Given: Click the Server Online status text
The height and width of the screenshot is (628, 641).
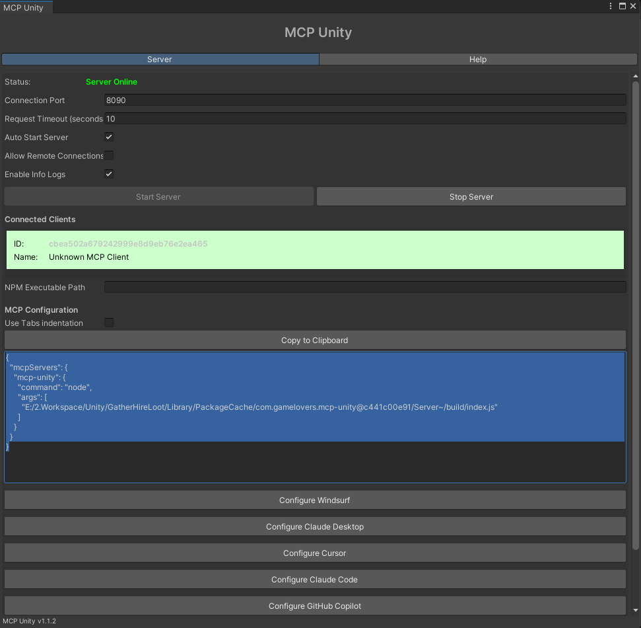Looking at the screenshot, I should (x=111, y=82).
